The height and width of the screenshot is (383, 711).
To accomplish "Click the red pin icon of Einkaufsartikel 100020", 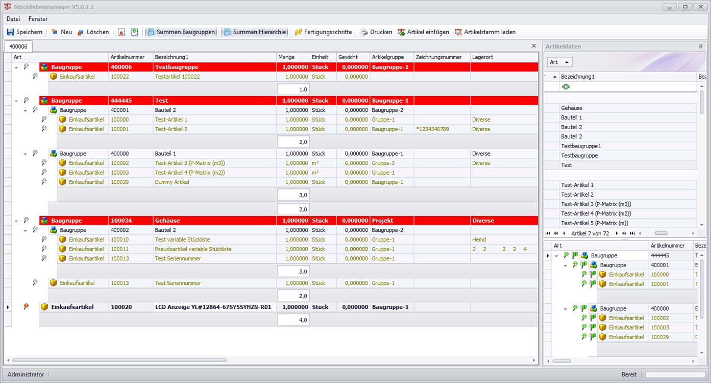I will 26,306.
